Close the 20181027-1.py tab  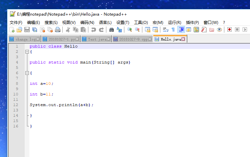pyautogui.click(x=77, y=39)
